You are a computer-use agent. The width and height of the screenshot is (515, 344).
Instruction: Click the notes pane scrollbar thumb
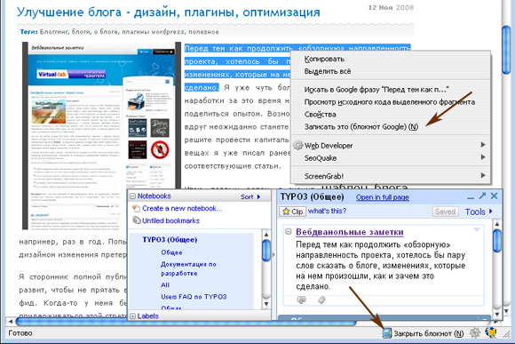pos(497,241)
